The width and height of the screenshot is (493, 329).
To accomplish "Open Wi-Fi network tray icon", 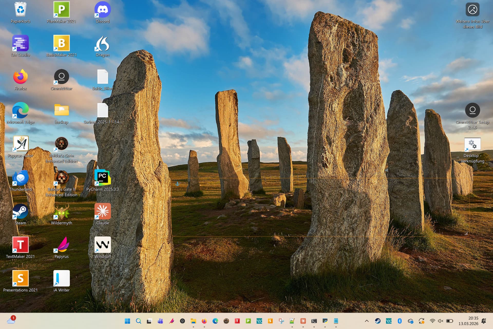I will [432, 321].
